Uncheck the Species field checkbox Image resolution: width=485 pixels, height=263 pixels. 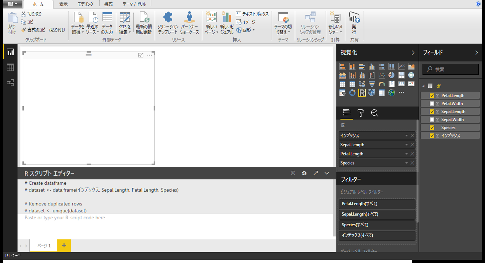coord(431,127)
